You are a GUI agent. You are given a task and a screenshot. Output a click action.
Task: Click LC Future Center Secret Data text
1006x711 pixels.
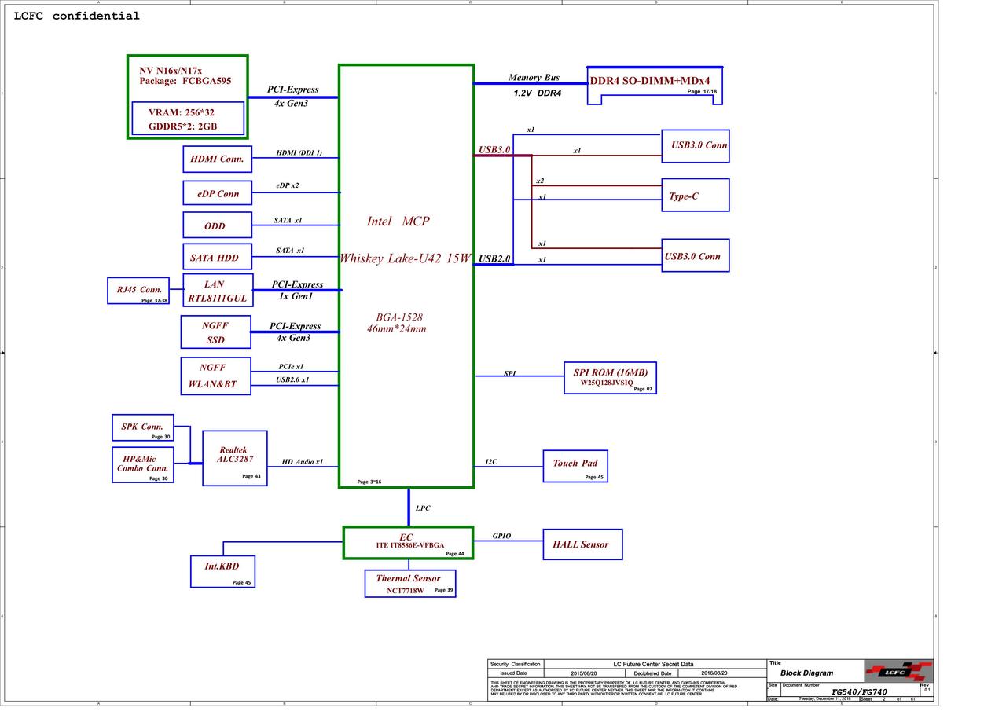point(653,664)
